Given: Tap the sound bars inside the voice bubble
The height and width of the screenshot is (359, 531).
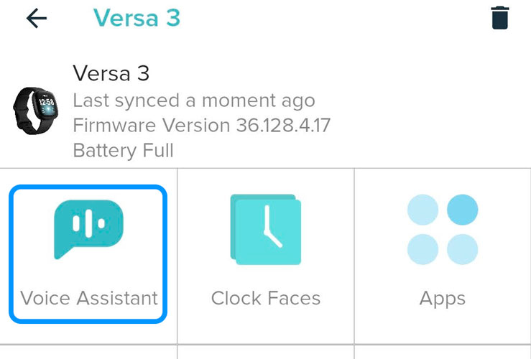Looking at the screenshot, I should (x=89, y=223).
